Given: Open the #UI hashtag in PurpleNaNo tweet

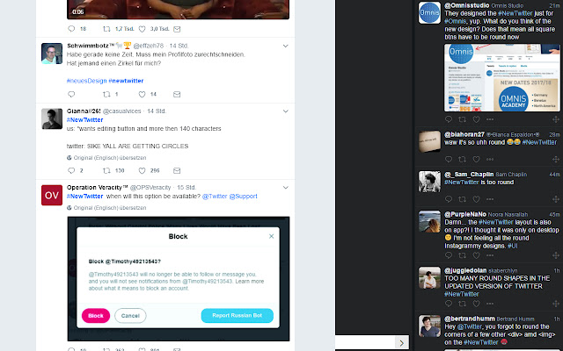Looking at the screenshot, I should pos(512,246).
